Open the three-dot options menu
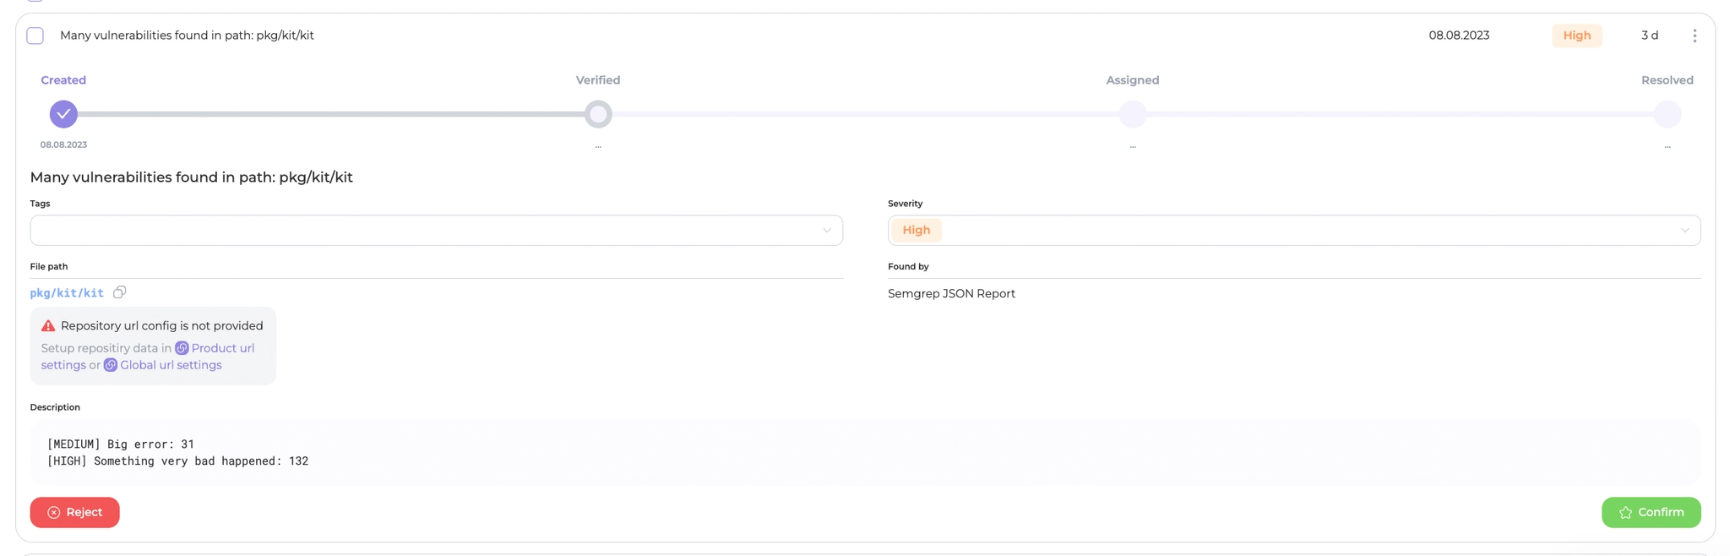Screen dimensions: 1730x556 [1694, 35]
